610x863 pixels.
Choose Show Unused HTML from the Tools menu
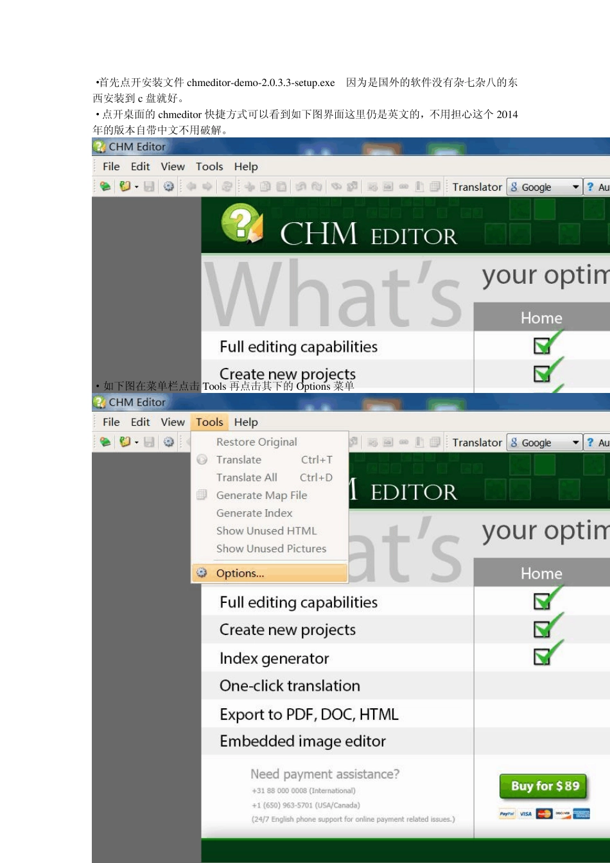270,531
